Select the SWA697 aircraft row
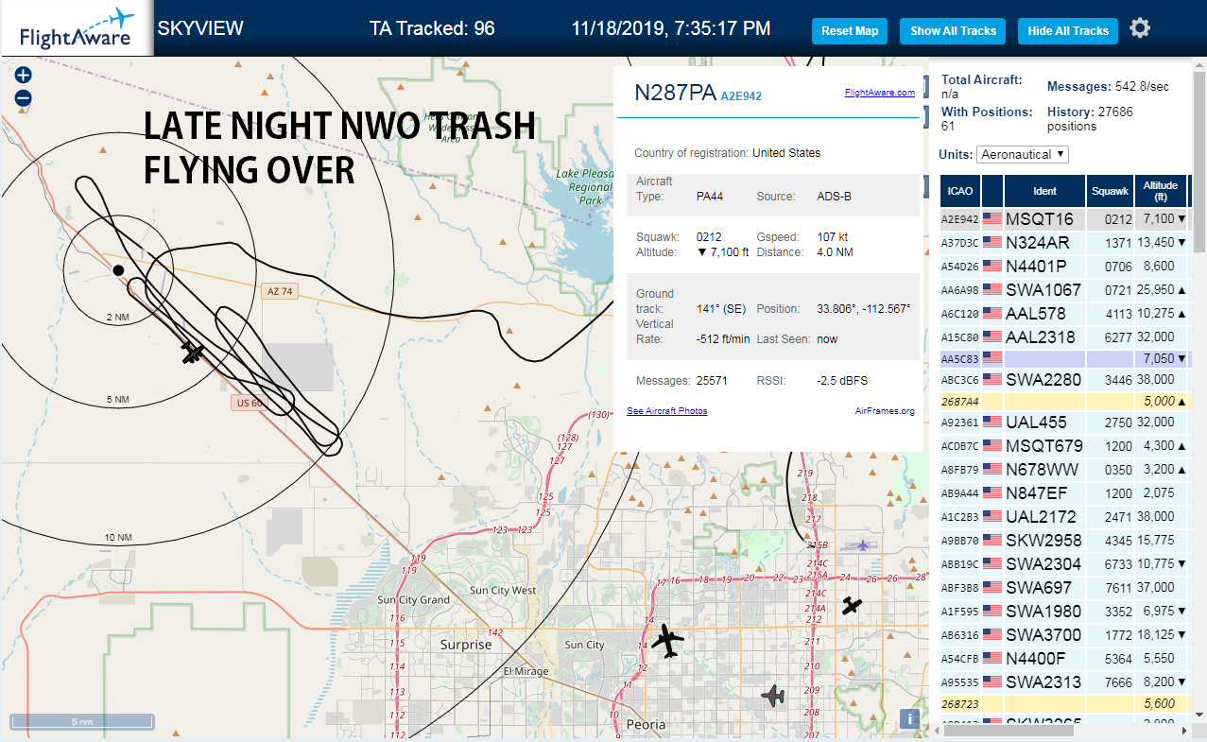1207x742 pixels. coord(1064,588)
